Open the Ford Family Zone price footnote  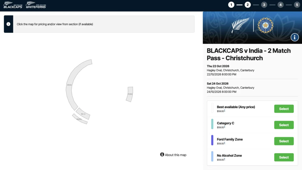[224, 143]
